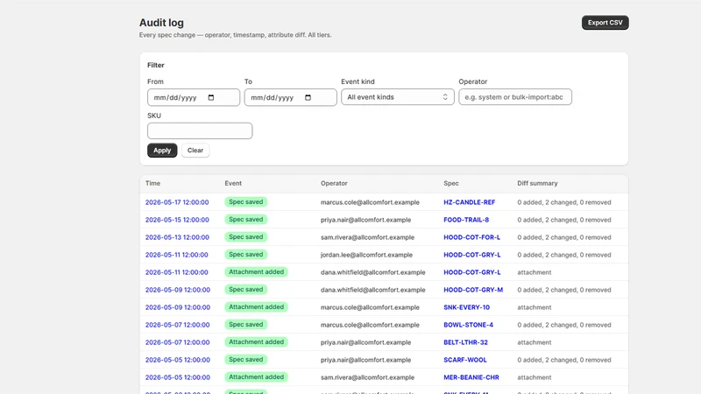Open the HOOD-COT-GRY-M spec link
Viewport: 701px width, 394px height.
tap(473, 290)
